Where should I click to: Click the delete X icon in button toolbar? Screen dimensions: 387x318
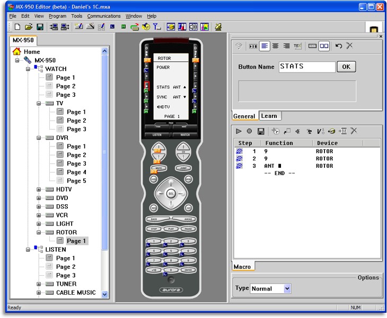tap(349, 46)
